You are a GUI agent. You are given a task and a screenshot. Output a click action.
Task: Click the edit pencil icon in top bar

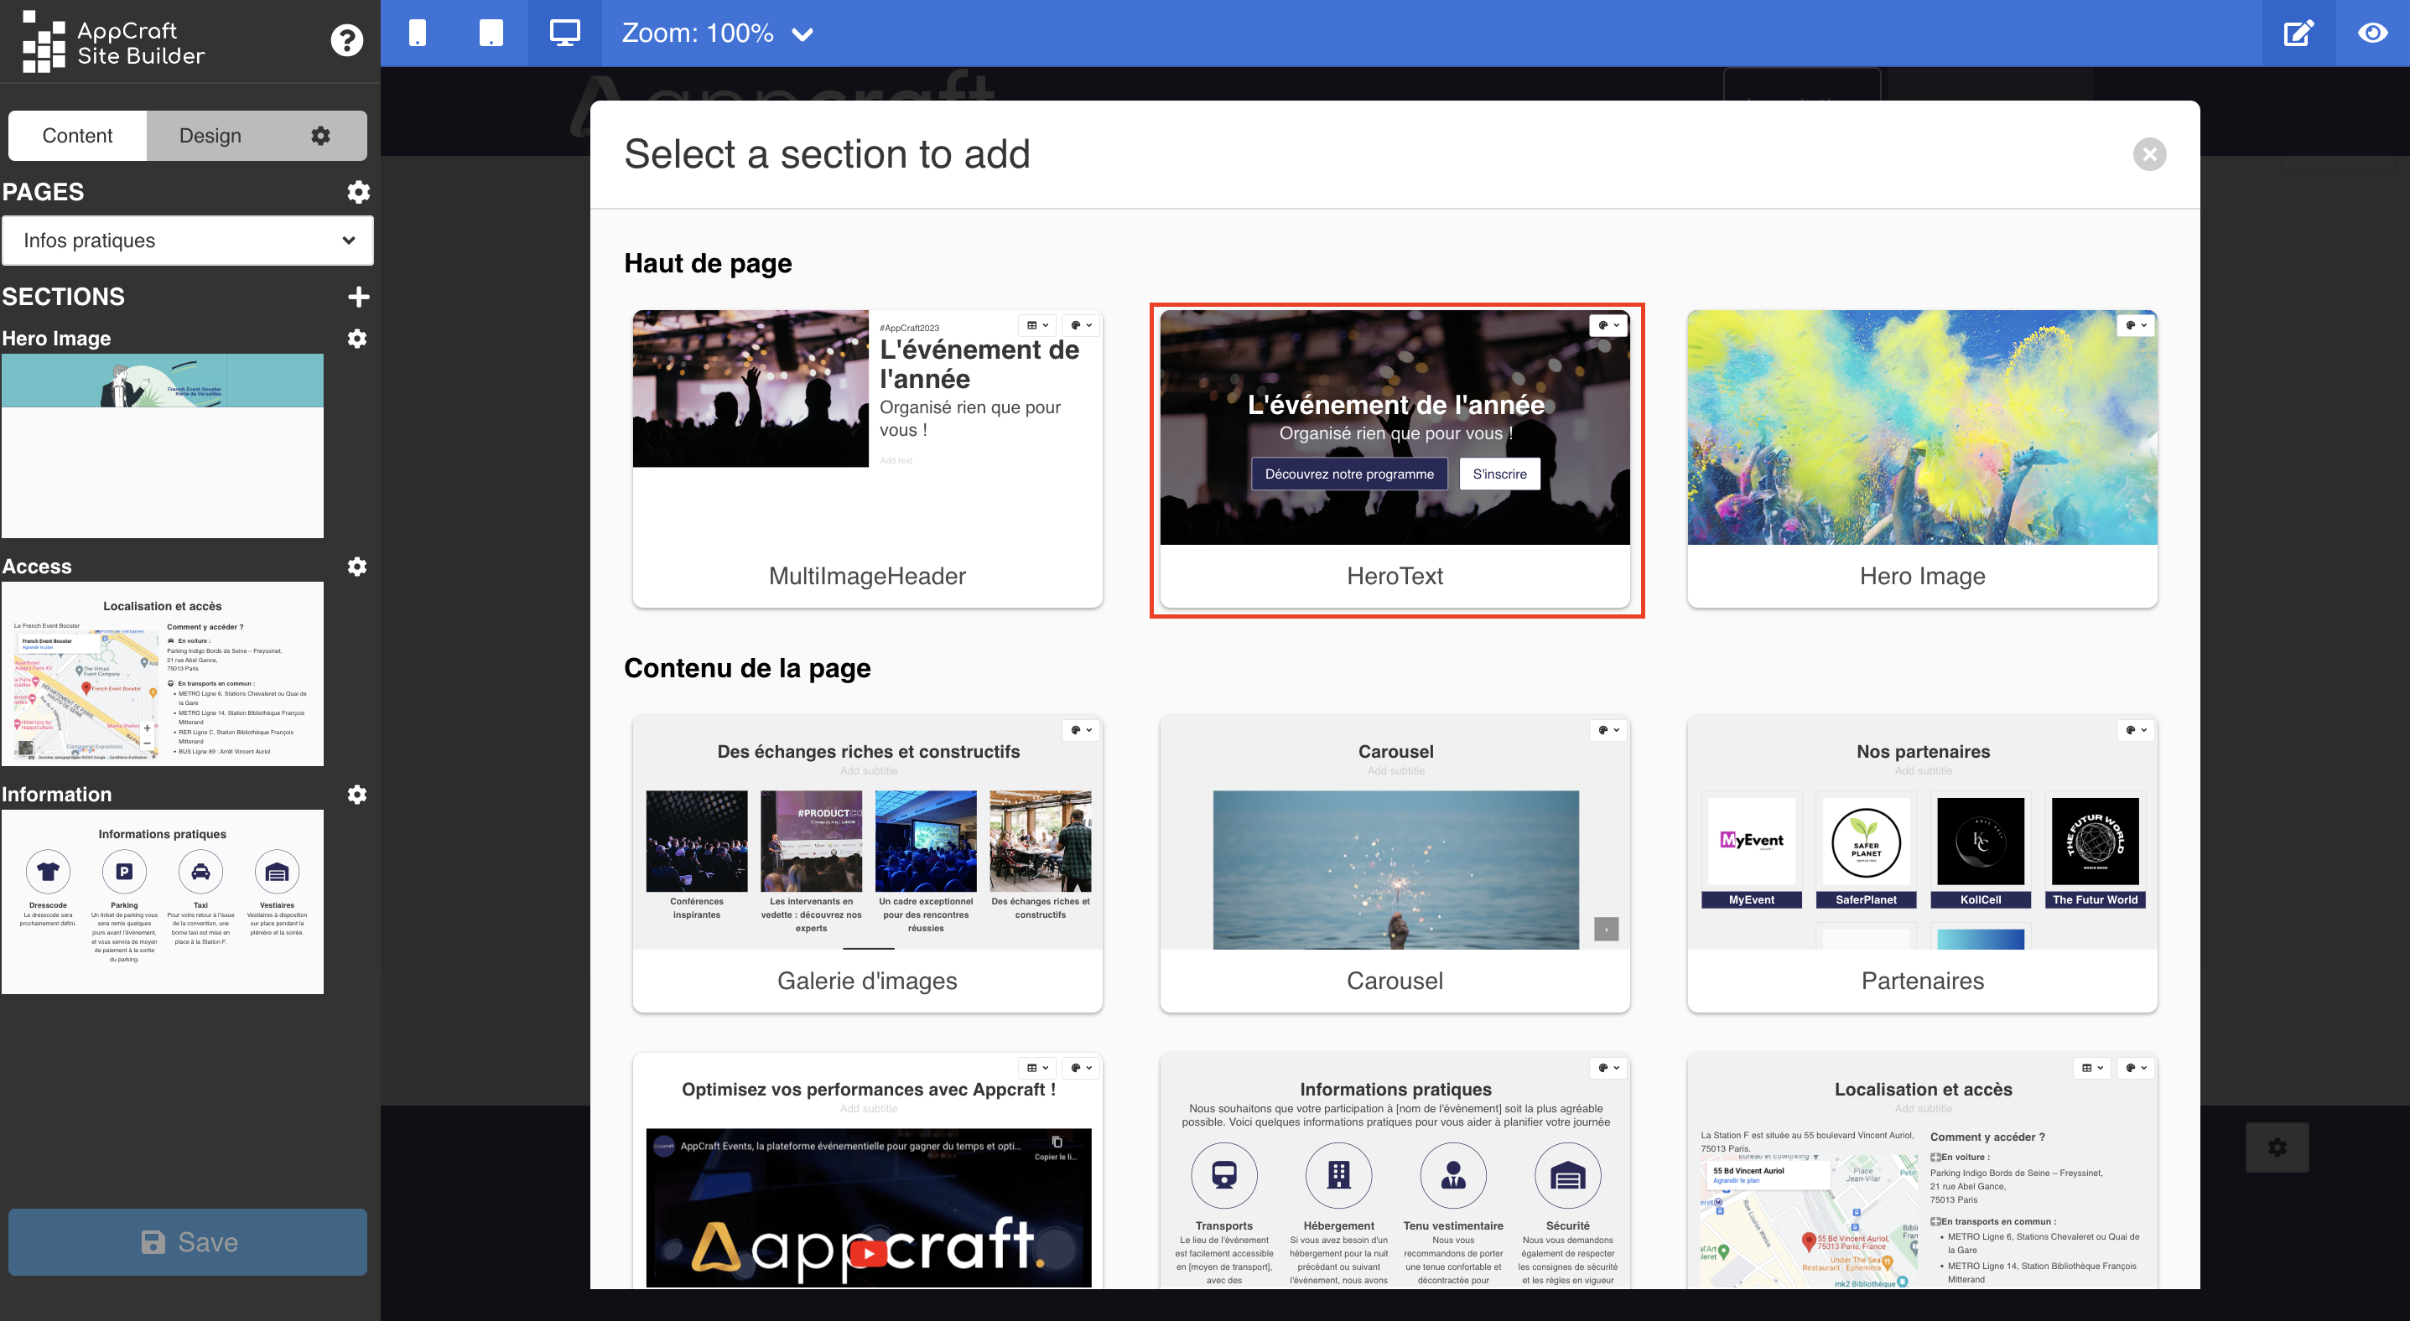pyautogui.click(x=2298, y=33)
